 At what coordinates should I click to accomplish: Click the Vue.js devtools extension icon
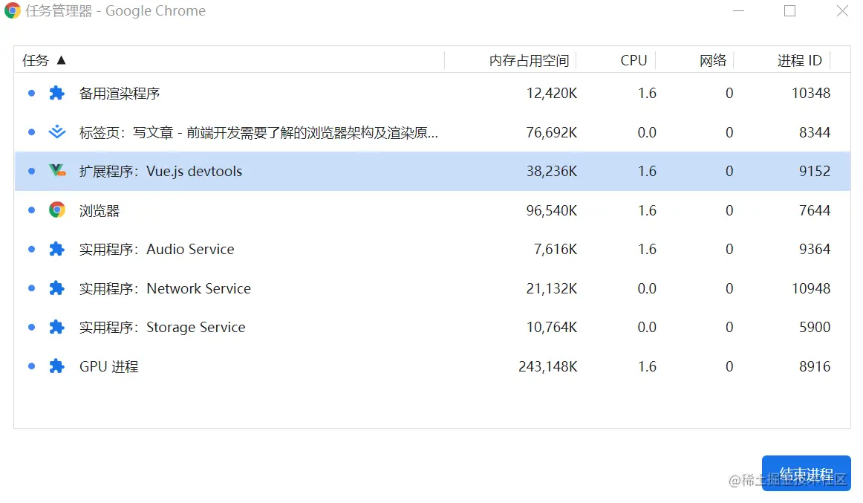click(x=56, y=171)
